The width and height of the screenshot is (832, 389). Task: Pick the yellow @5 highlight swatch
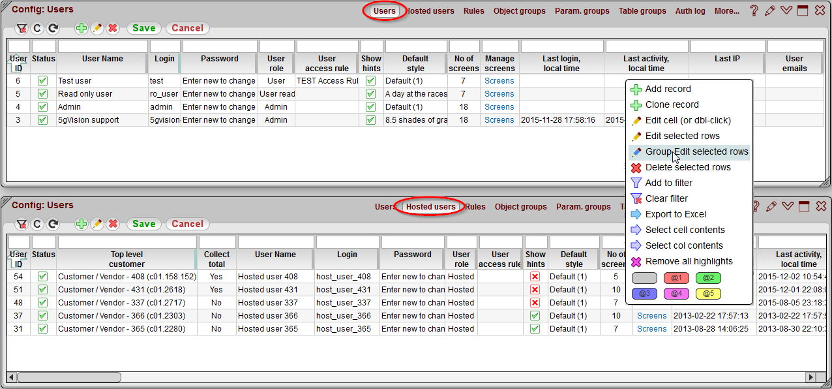click(707, 294)
